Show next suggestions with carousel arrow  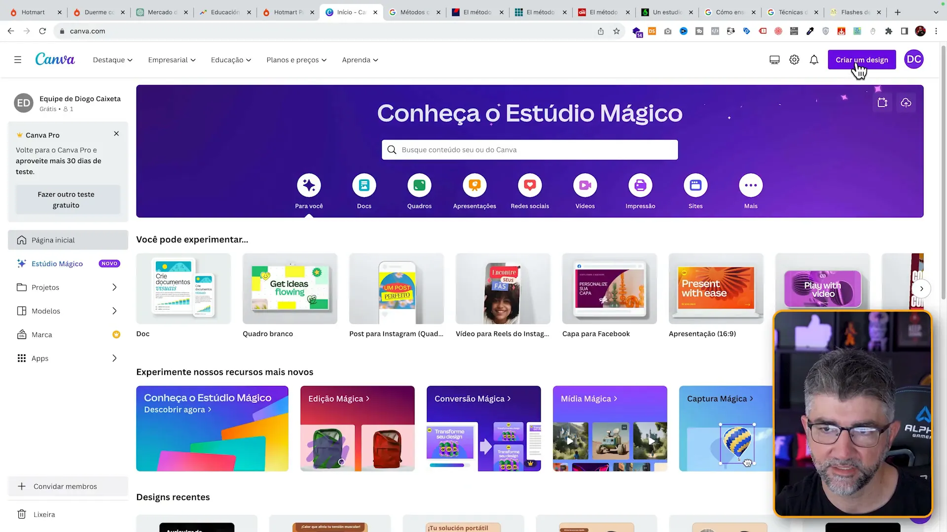pyautogui.click(x=921, y=289)
